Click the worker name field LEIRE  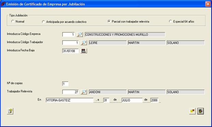coord(108,43)
